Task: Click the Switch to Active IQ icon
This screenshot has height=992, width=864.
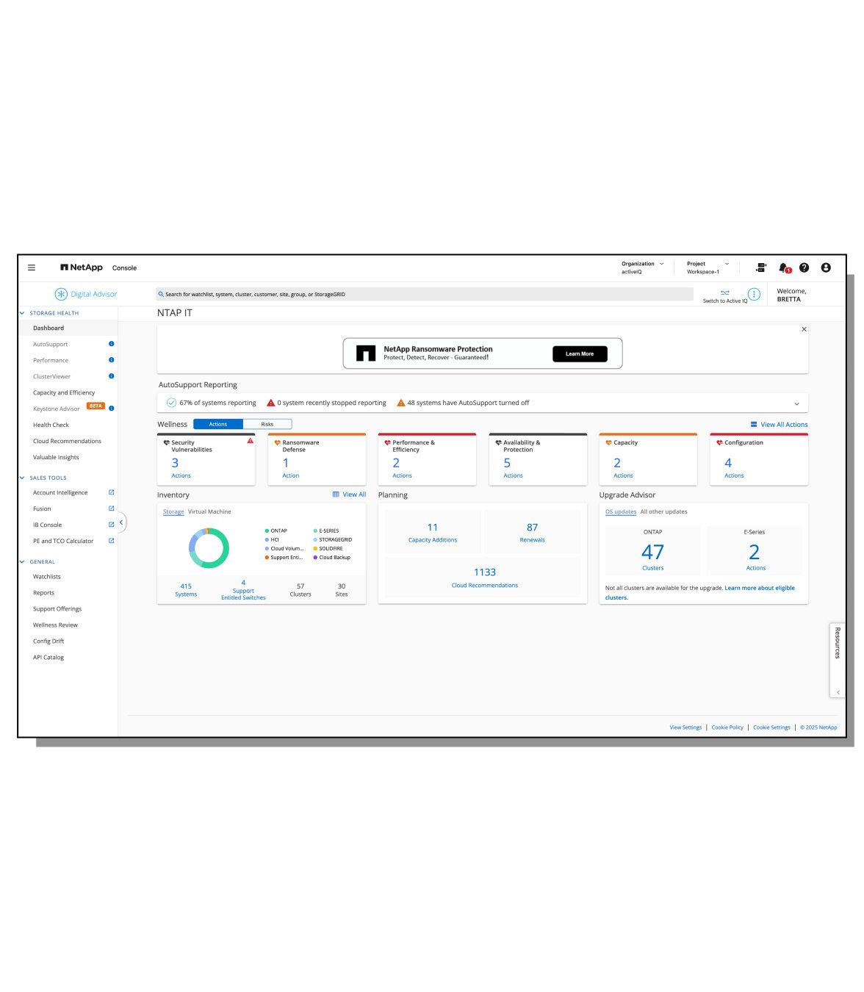Action: (725, 292)
